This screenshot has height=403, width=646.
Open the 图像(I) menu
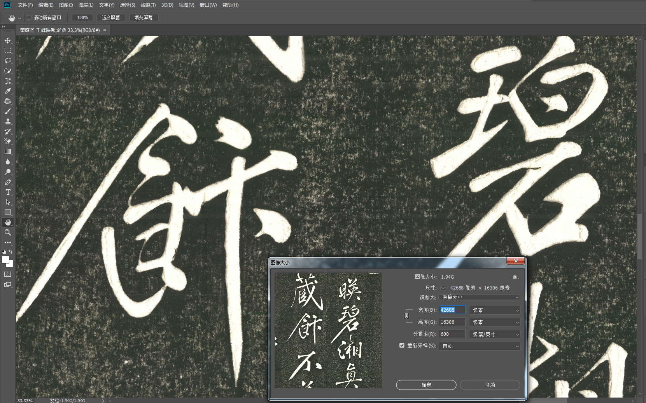[66, 5]
